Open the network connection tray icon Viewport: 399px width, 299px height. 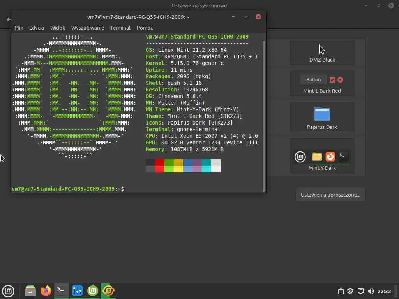tap(360, 291)
